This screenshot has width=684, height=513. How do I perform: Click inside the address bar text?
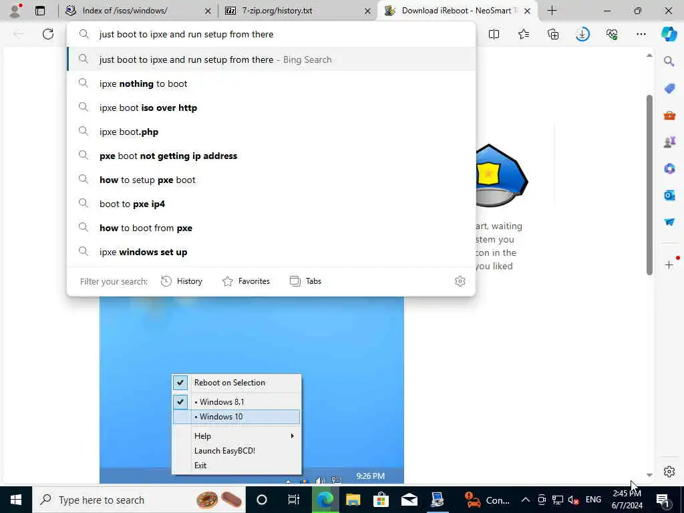pos(186,34)
